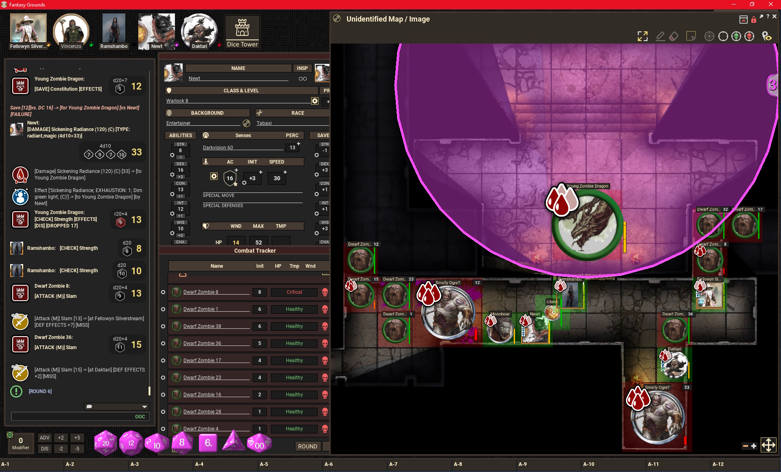Viewport: 781px width, 472px height.
Task: Click the map resize/fullscreen arrows icon
Action: click(643, 36)
